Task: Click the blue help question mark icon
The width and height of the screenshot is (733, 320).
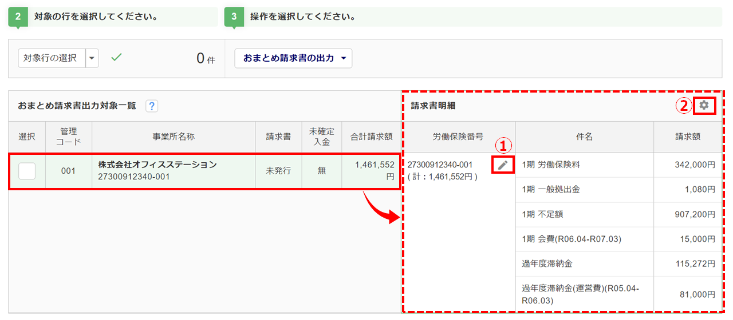Action: 152,106
